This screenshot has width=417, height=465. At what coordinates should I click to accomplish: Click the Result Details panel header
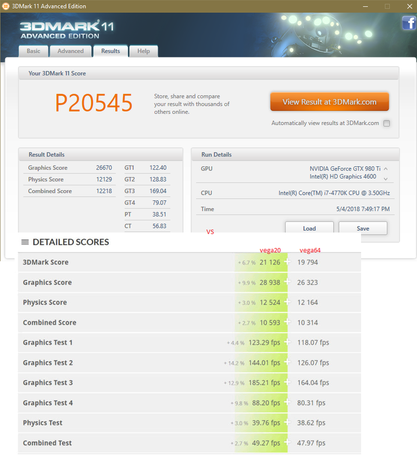101,155
